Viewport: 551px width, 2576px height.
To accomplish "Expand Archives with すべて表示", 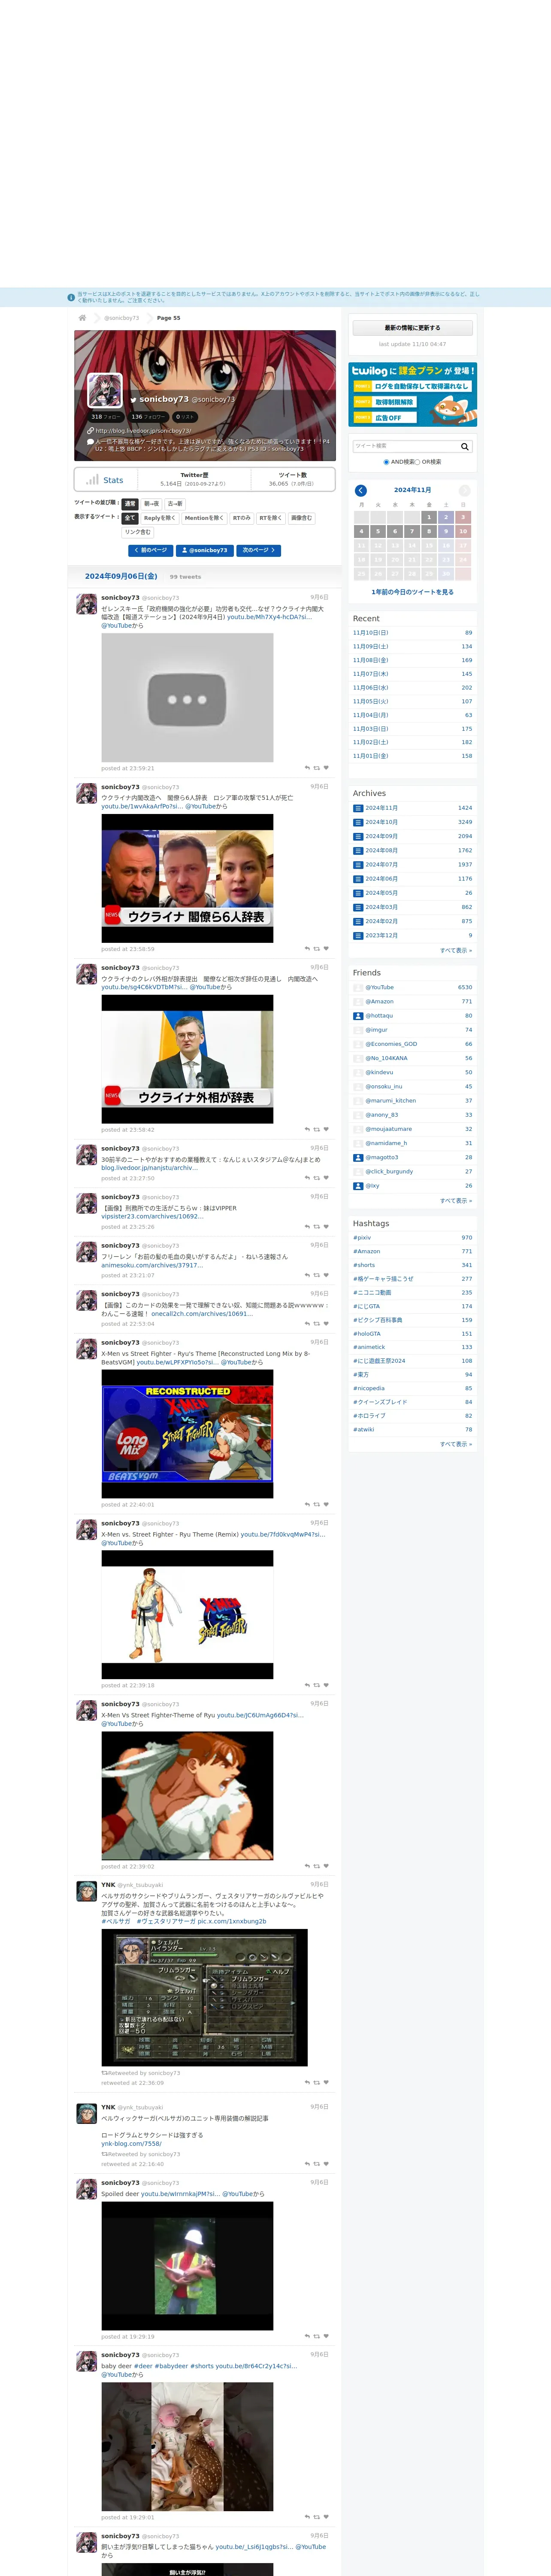I will coord(456,950).
